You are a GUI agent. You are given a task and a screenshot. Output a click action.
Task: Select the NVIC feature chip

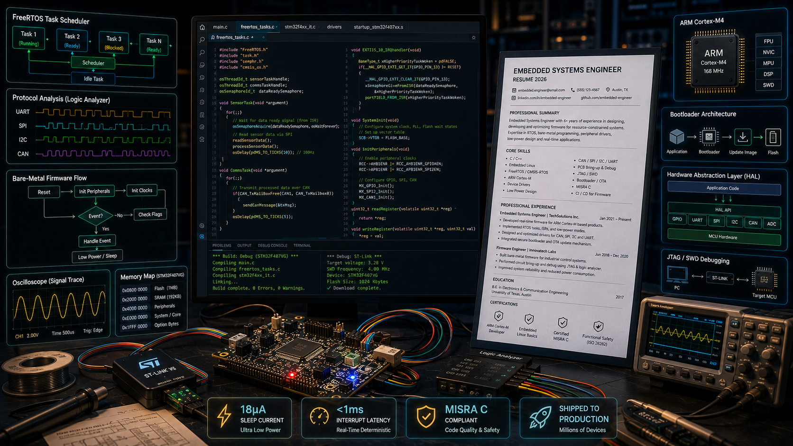[x=768, y=52]
